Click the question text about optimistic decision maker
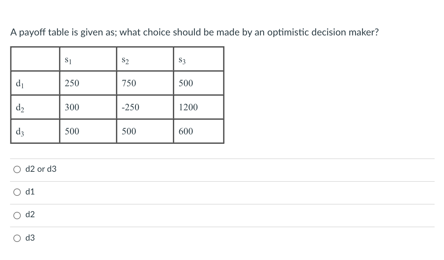This screenshot has width=444, height=260. pos(194,32)
